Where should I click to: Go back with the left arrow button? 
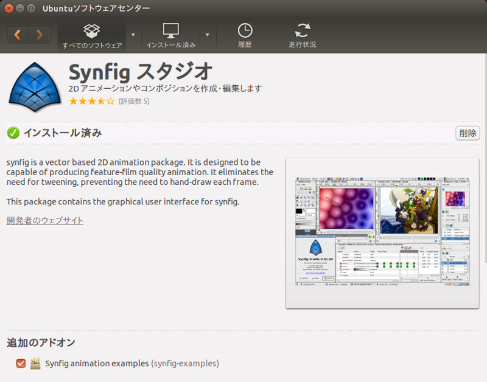[x=18, y=35]
